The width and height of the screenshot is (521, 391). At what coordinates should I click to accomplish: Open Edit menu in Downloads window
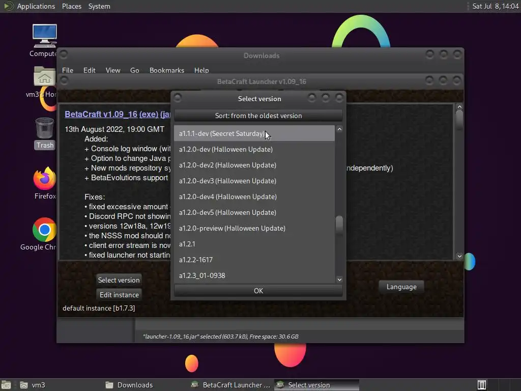tap(89, 70)
